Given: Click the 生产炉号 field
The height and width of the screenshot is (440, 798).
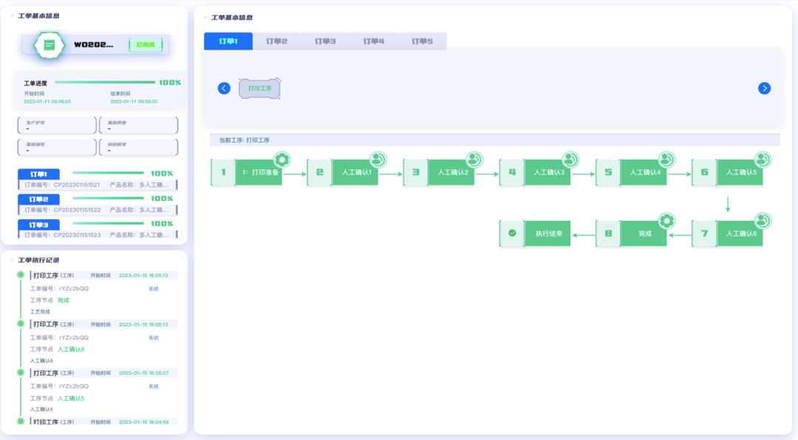Looking at the screenshot, I should 57,125.
